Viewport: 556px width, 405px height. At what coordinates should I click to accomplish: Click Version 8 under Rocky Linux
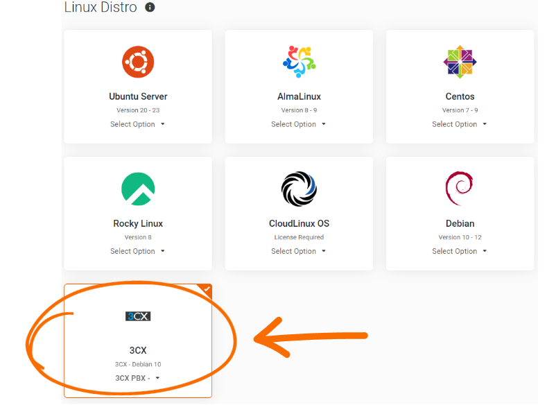(138, 237)
